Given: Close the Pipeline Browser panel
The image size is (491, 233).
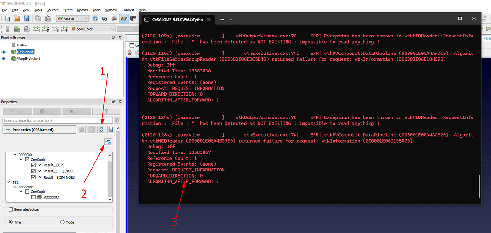Looking at the screenshot, I should pyautogui.click(x=119, y=38).
